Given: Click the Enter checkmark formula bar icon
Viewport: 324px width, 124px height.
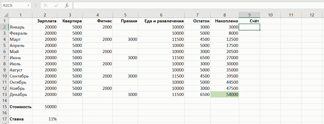Looking at the screenshot, I should [56, 6].
